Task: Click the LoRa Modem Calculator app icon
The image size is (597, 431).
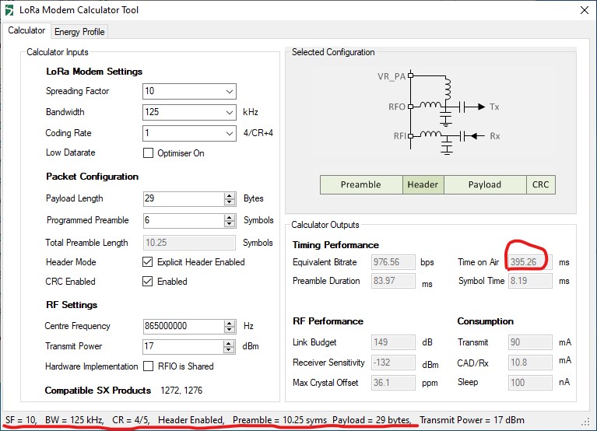Action: (x=9, y=10)
